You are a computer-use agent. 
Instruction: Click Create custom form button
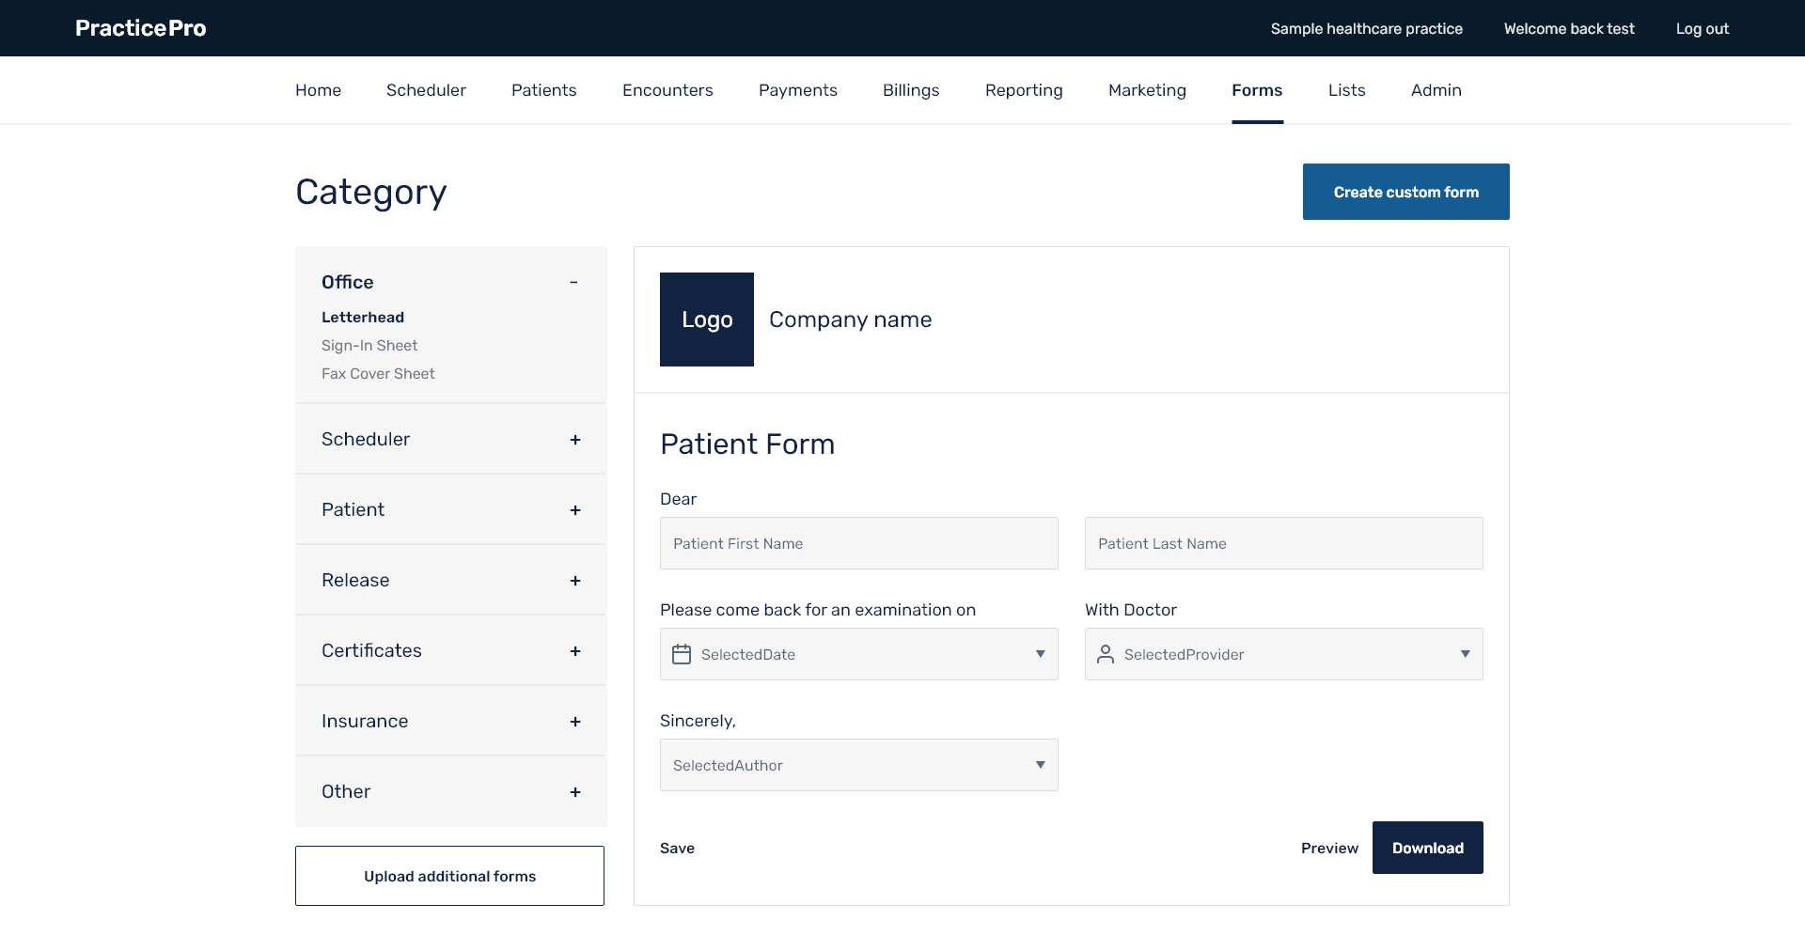coord(1405,192)
